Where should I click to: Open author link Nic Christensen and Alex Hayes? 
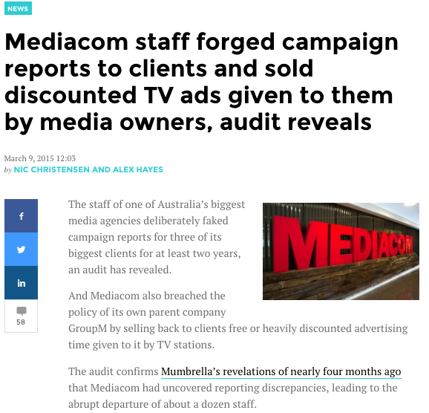tap(88, 169)
